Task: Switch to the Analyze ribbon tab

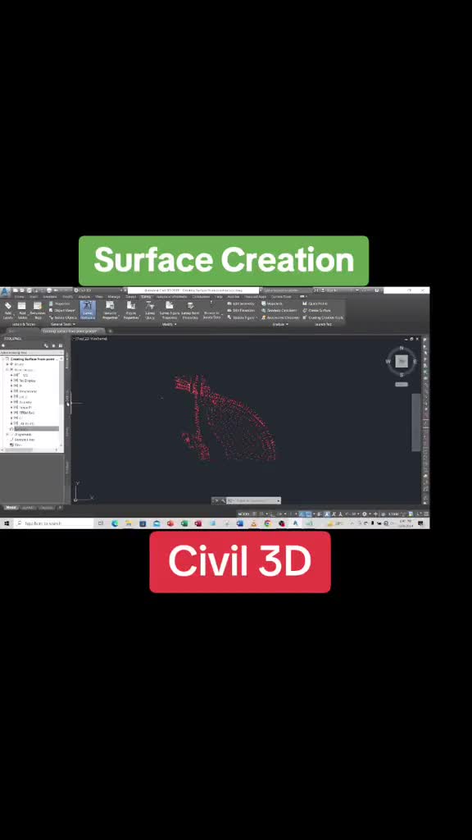Action: click(x=84, y=296)
